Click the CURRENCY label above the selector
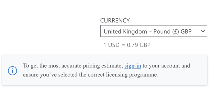Viewport: 218px width, 92px height. click(115, 20)
